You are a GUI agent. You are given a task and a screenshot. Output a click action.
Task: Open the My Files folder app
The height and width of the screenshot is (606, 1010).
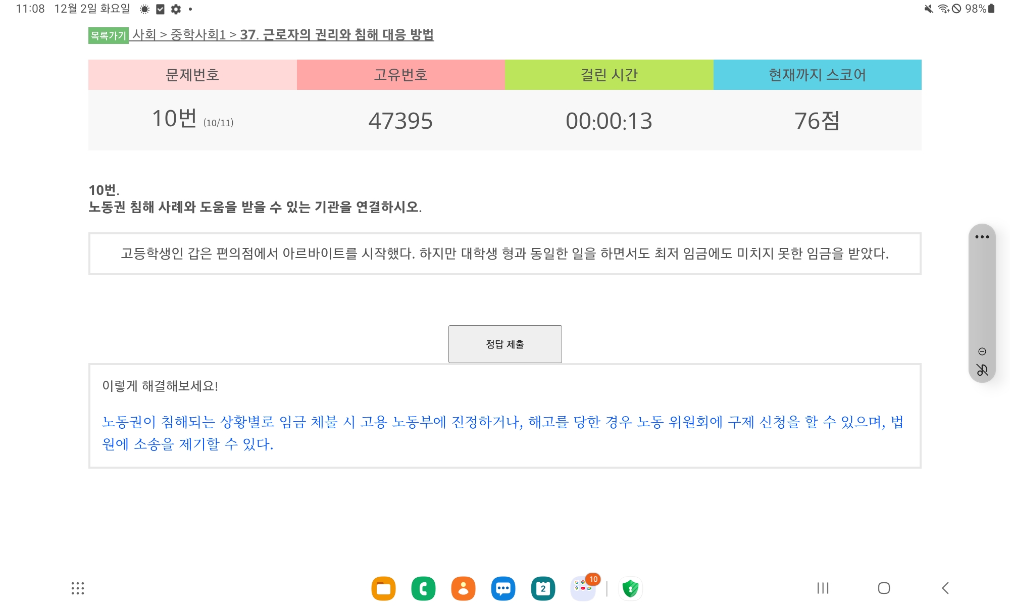[383, 588]
